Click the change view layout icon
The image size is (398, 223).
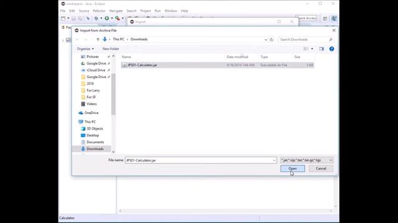306,49
